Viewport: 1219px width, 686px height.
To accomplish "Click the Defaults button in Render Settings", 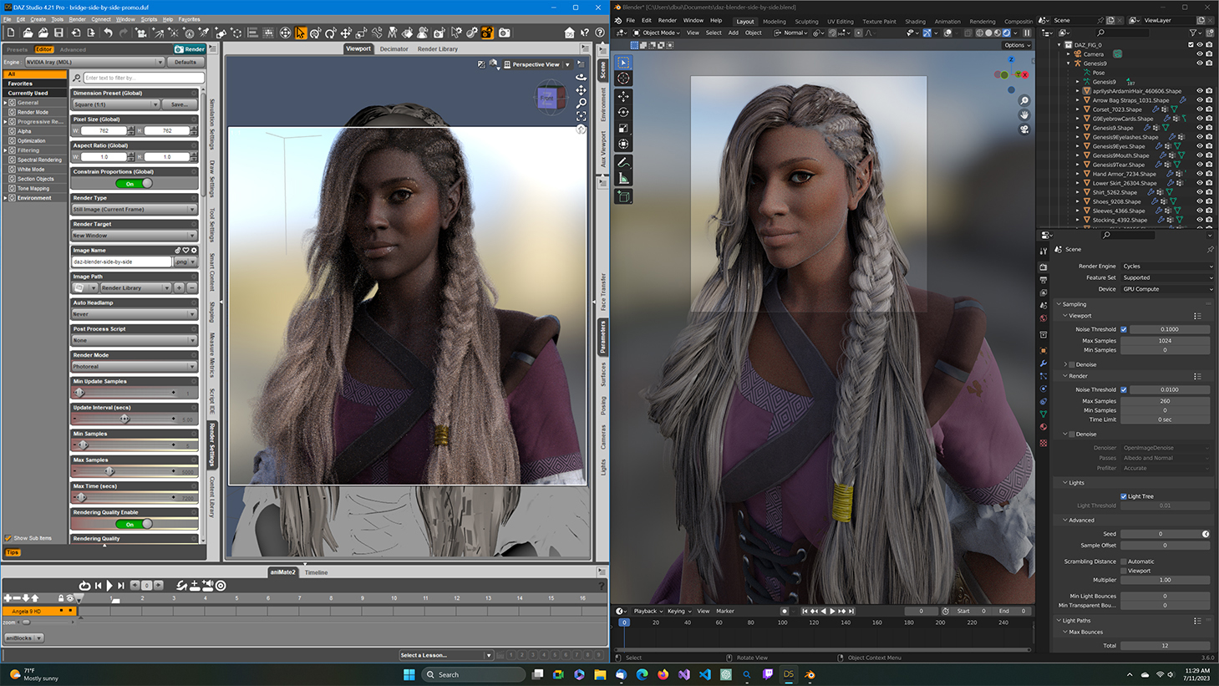I will 185,62.
